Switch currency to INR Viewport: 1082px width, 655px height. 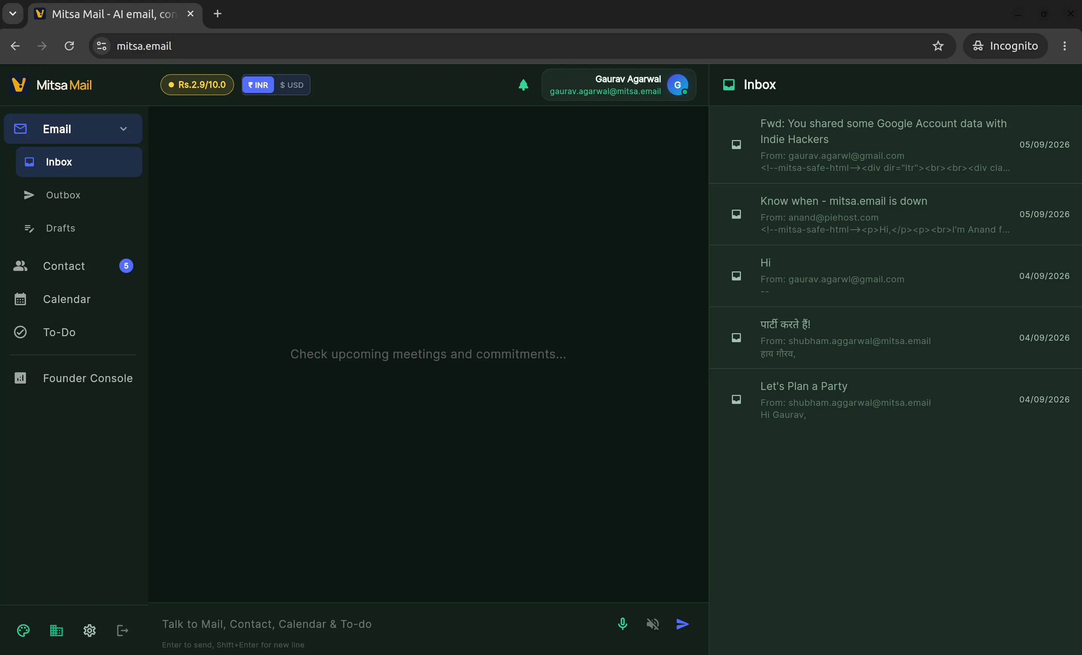click(x=258, y=85)
